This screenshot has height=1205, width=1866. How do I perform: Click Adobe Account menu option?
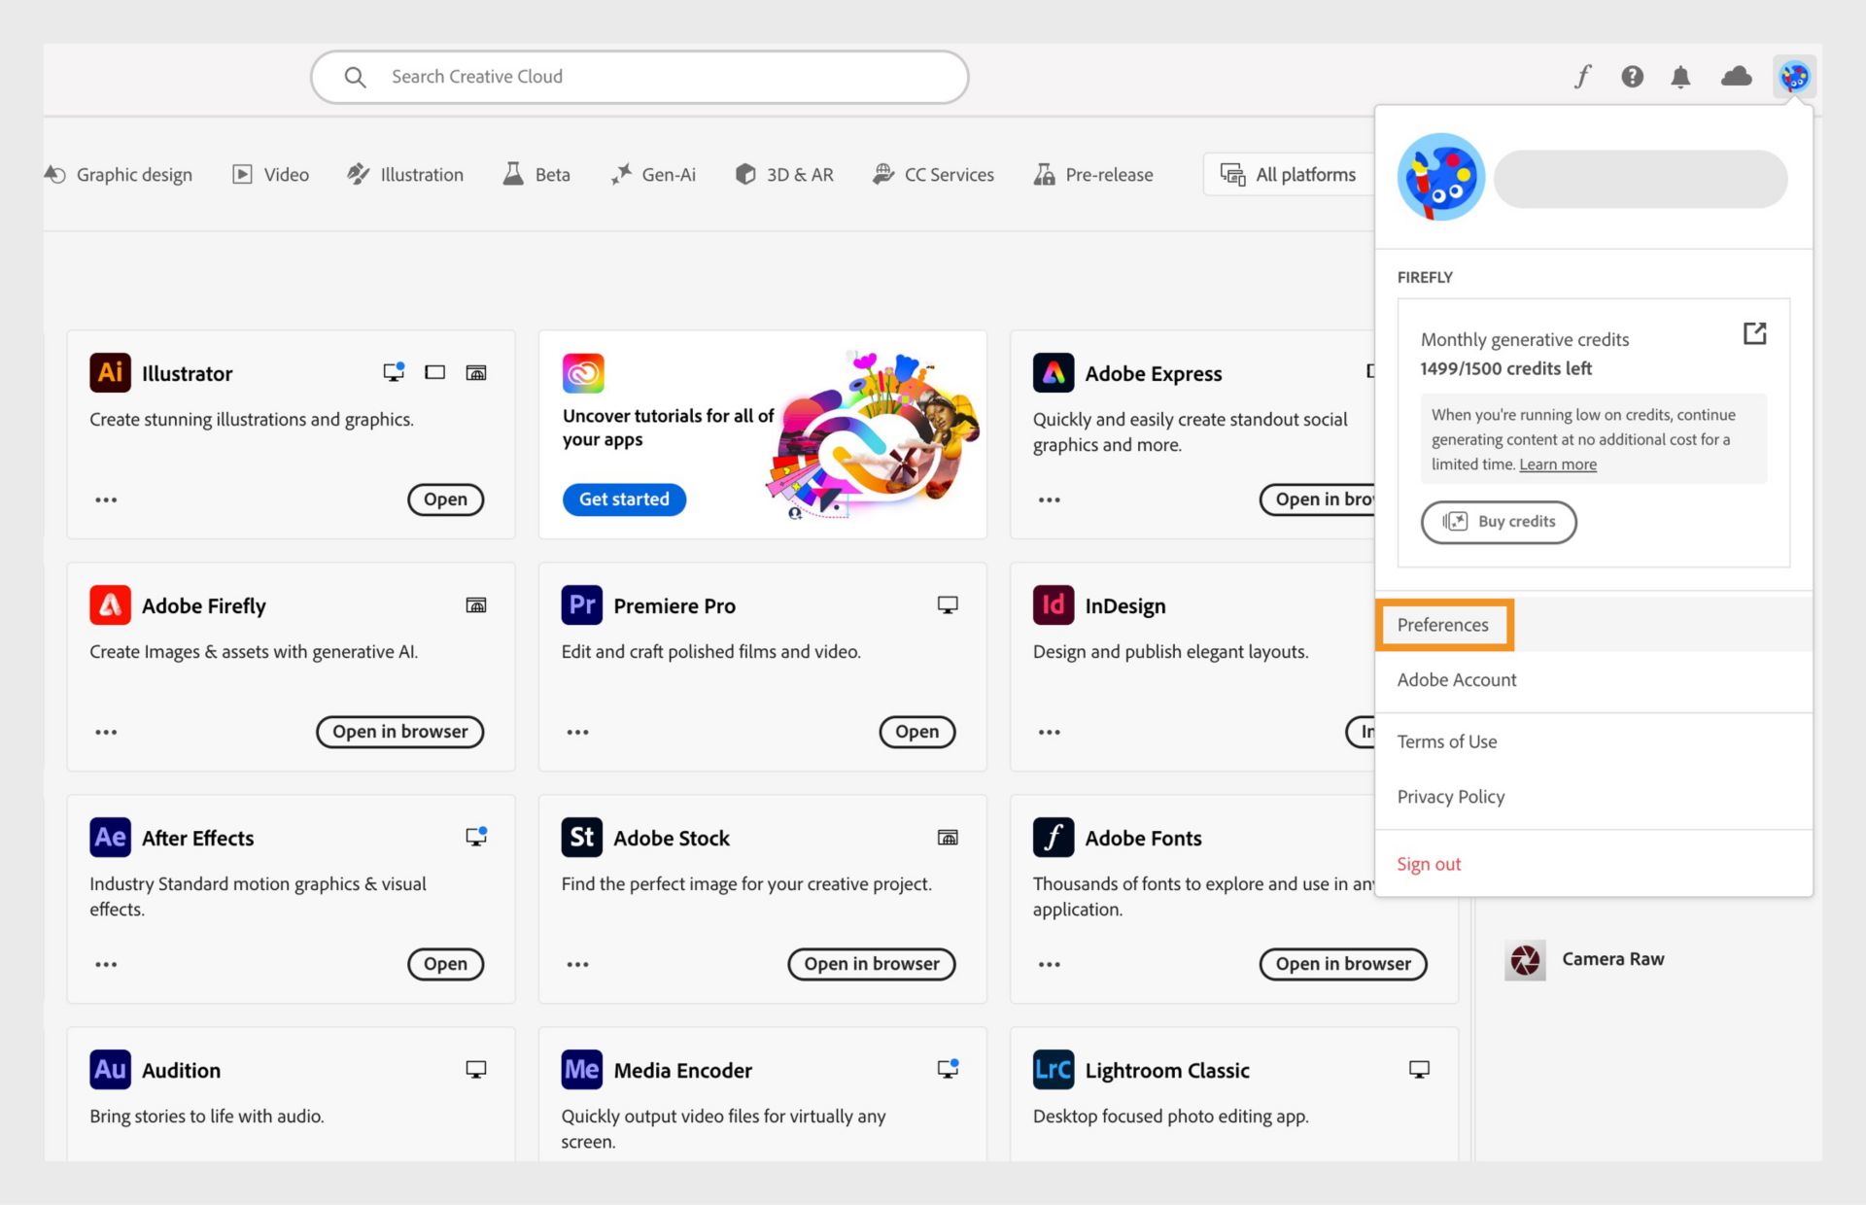pyautogui.click(x=1458, y=678)
